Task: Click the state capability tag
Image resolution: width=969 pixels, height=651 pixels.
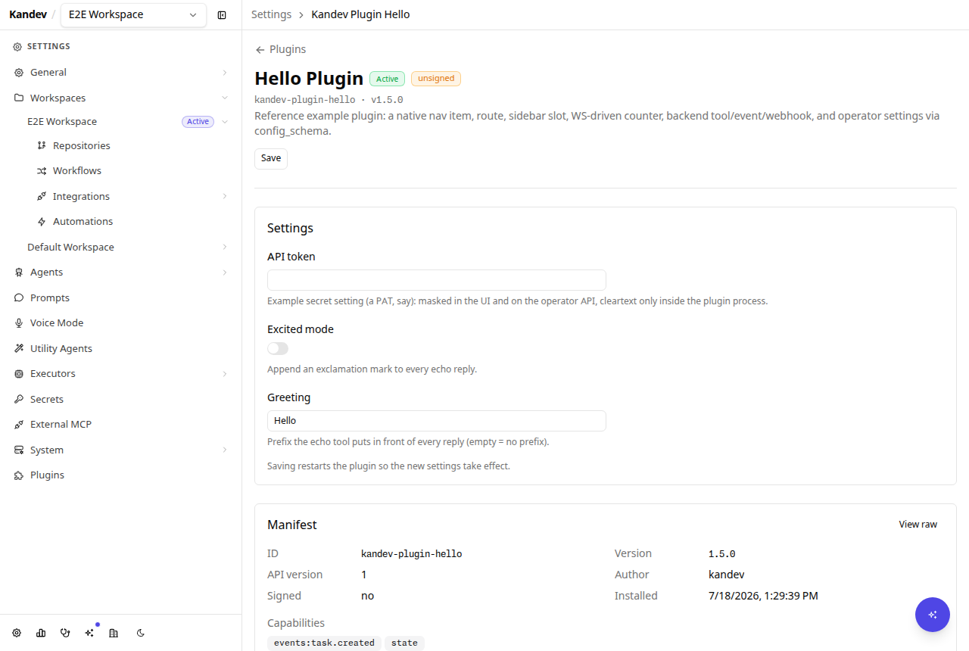Action: click(x=404, y=643)
